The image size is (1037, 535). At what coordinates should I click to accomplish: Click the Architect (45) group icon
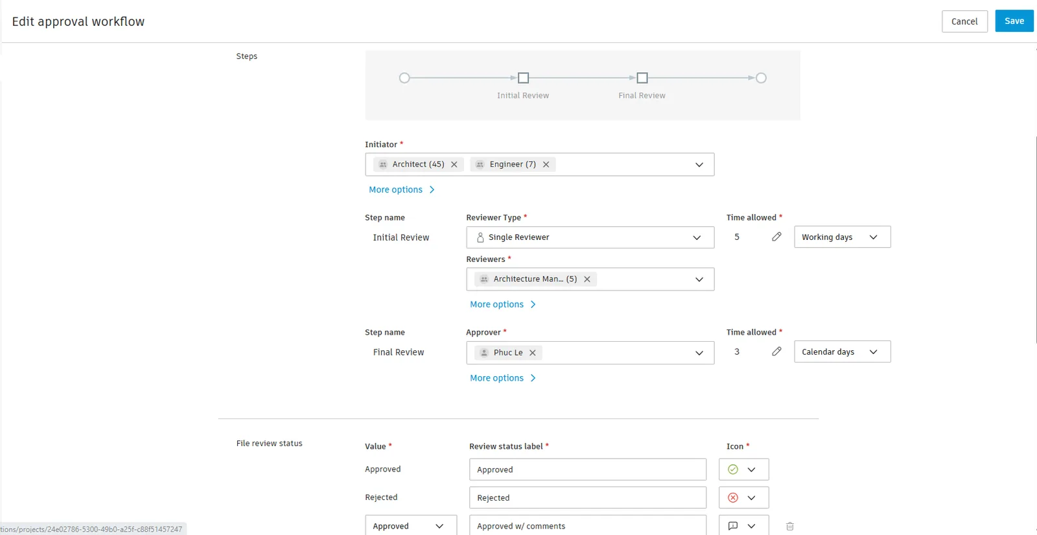(x=383, y=165)
